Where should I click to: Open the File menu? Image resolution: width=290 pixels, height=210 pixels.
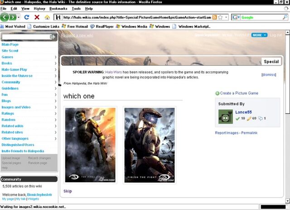3,9
